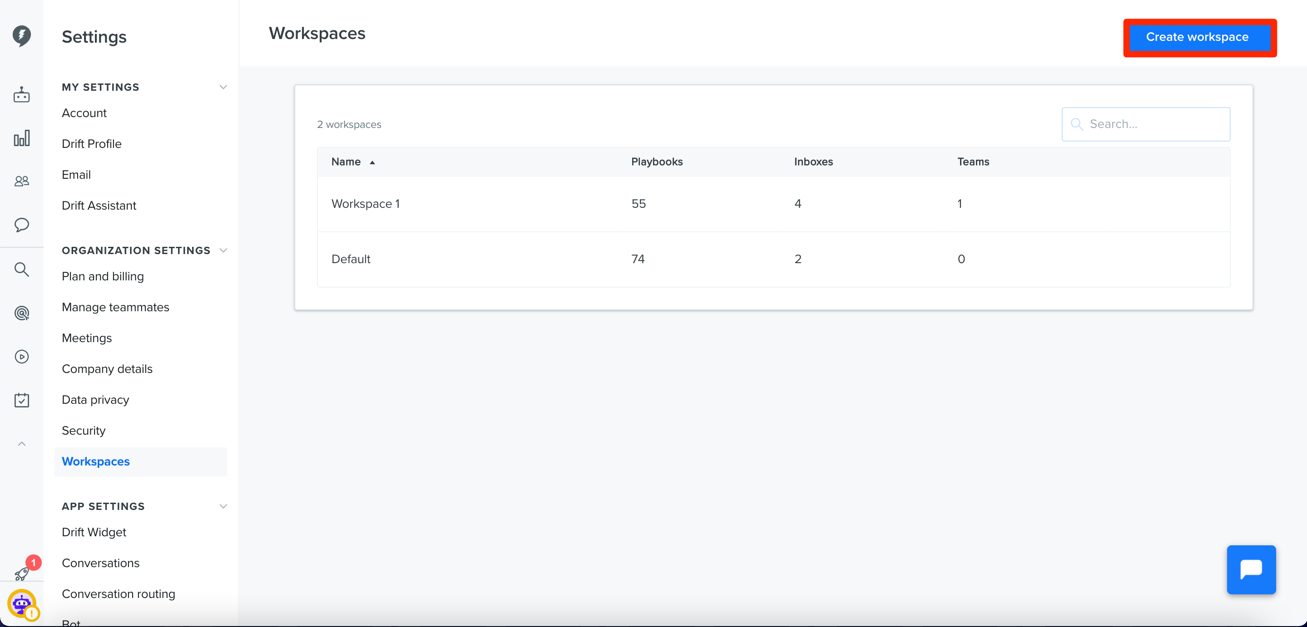1307x627 pixels.
Task: Open Plan and billing
Action: tap(103, 277)
